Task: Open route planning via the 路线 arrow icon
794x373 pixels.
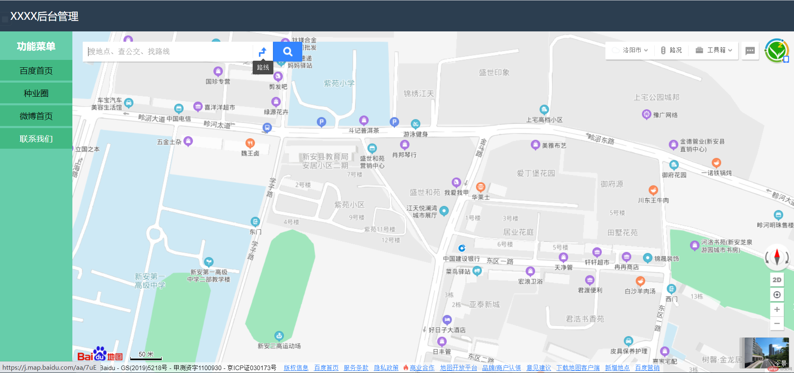Action: [263, 52]
